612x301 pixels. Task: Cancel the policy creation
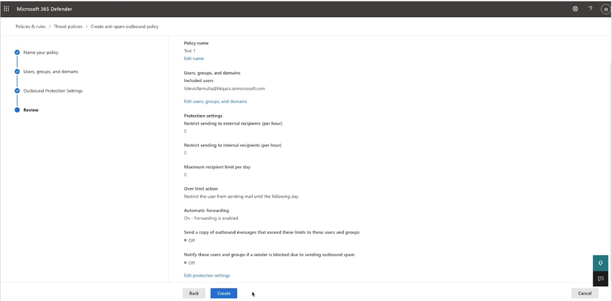click(x=584, y=294)
